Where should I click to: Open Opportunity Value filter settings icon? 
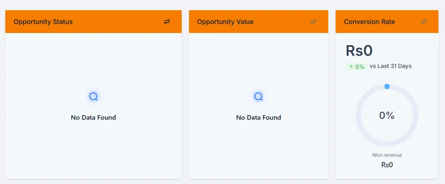coord(313,22)
